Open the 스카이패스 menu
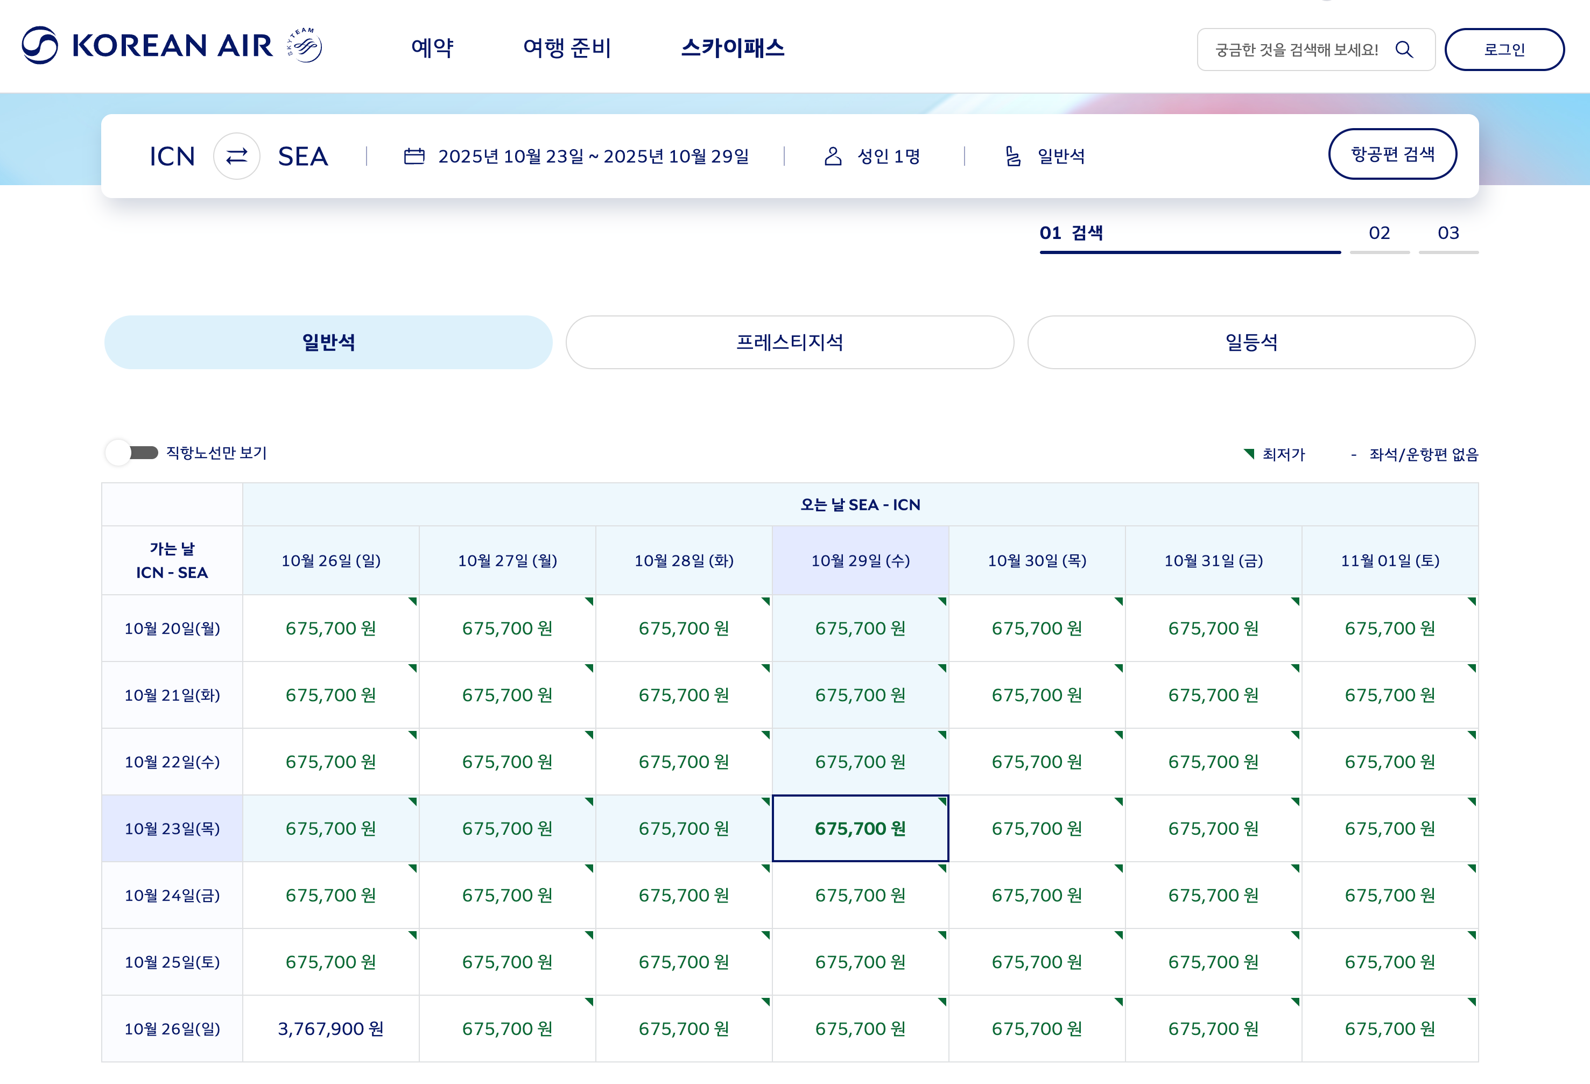 pos(732,47)
